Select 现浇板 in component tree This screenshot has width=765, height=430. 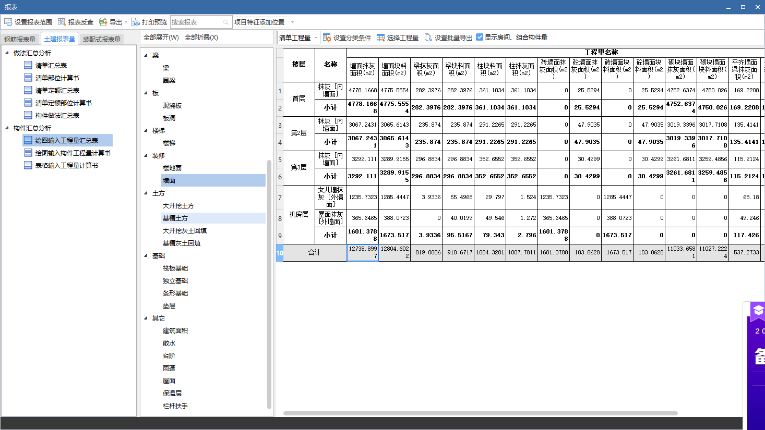[172, 105]
